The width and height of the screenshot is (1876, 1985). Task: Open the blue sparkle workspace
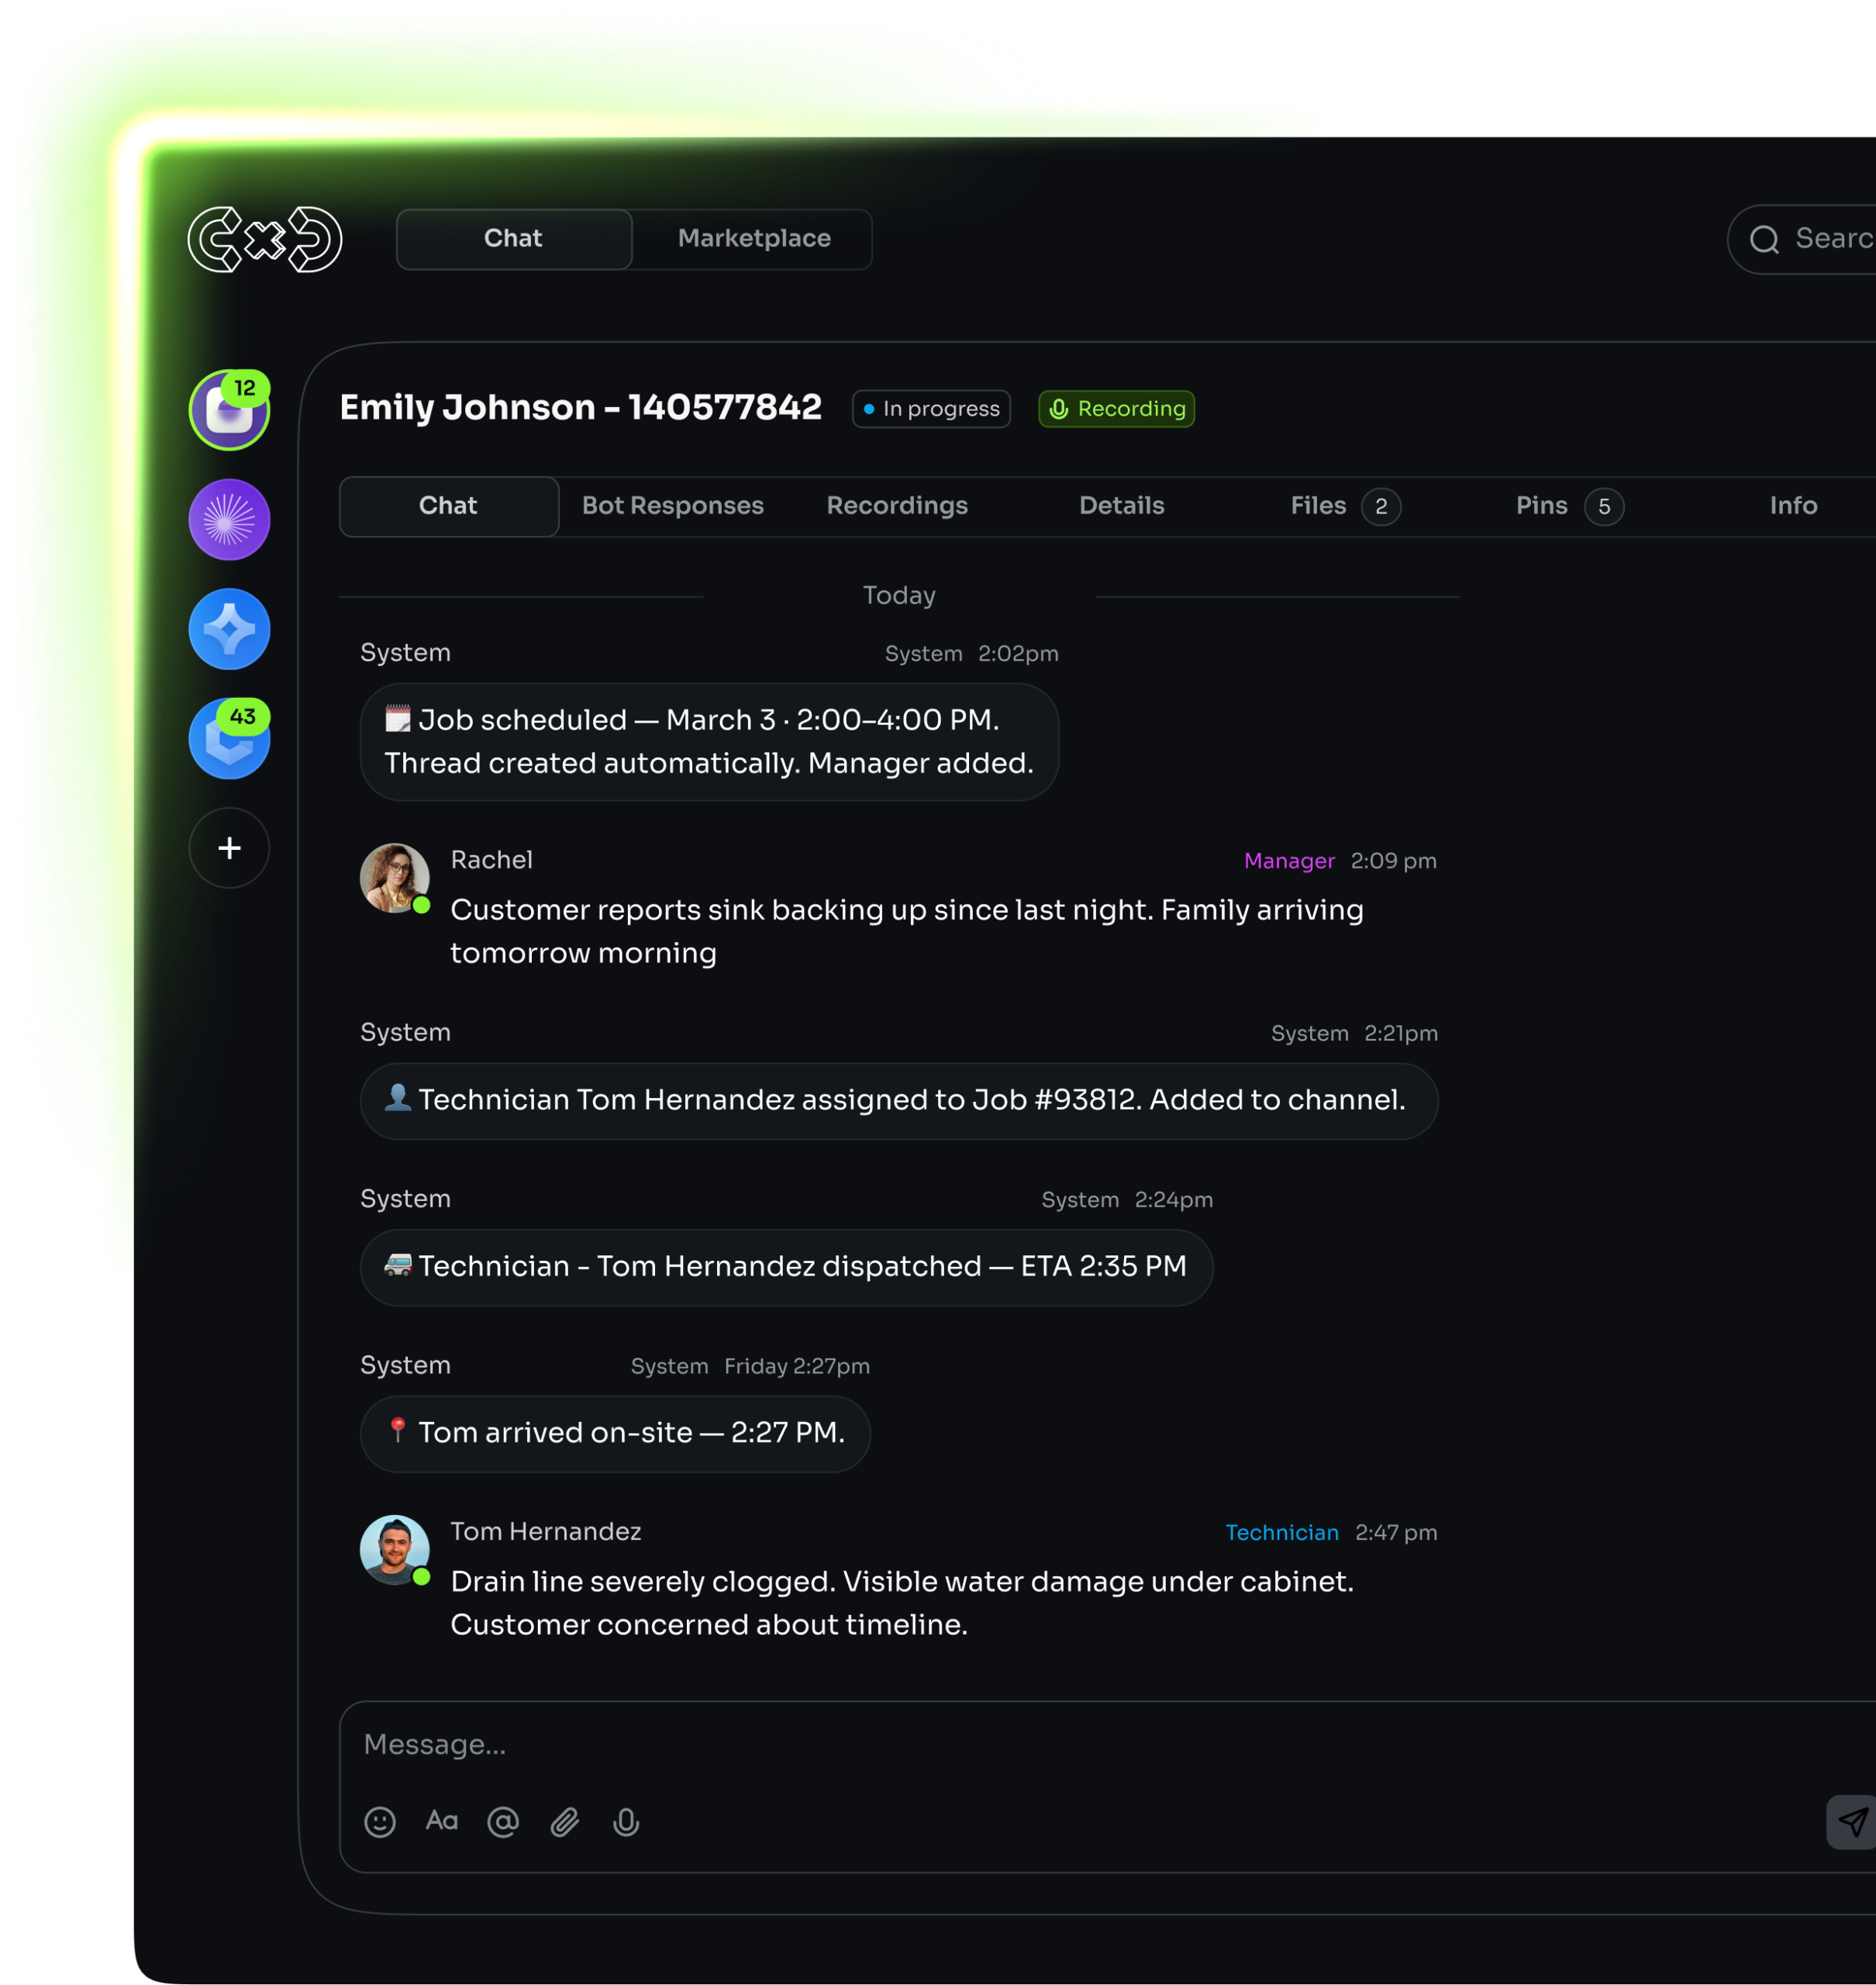point(230,629)
